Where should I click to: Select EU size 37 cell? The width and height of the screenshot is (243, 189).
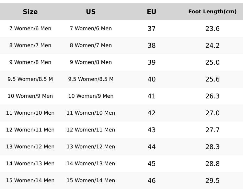coord(151,29)
